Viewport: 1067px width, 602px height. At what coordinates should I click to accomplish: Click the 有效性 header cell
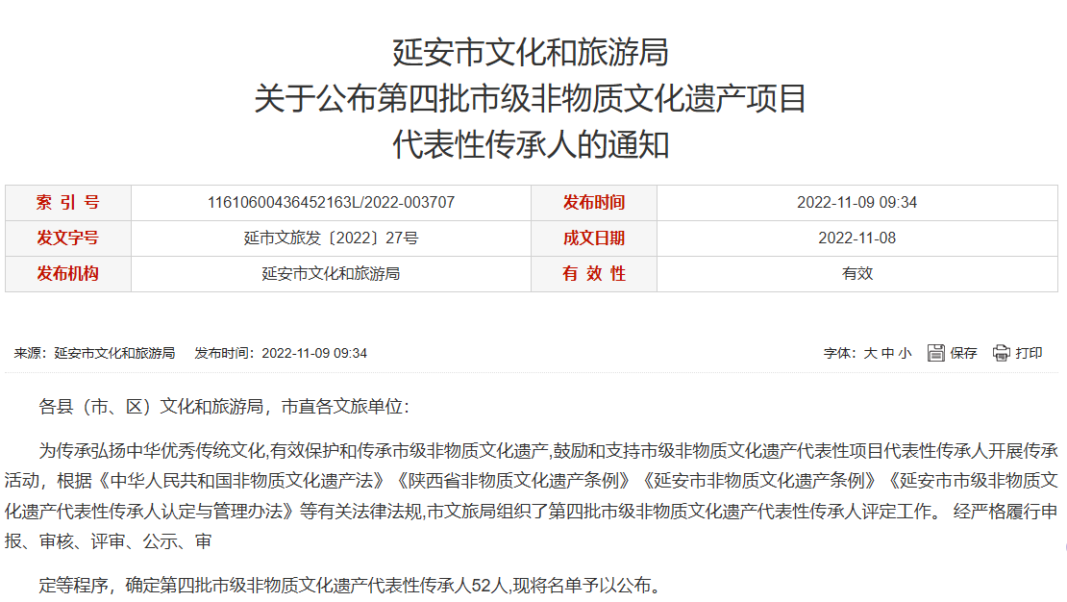(x=593, y=273)
